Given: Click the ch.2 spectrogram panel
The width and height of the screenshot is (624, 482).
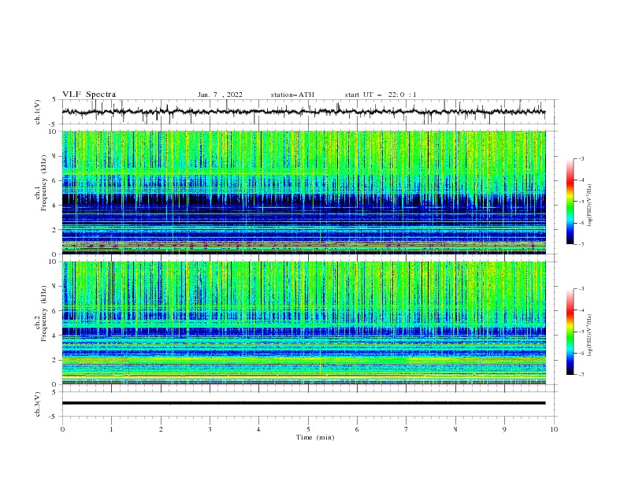Looking at the screenshot, I should [303, 323].
